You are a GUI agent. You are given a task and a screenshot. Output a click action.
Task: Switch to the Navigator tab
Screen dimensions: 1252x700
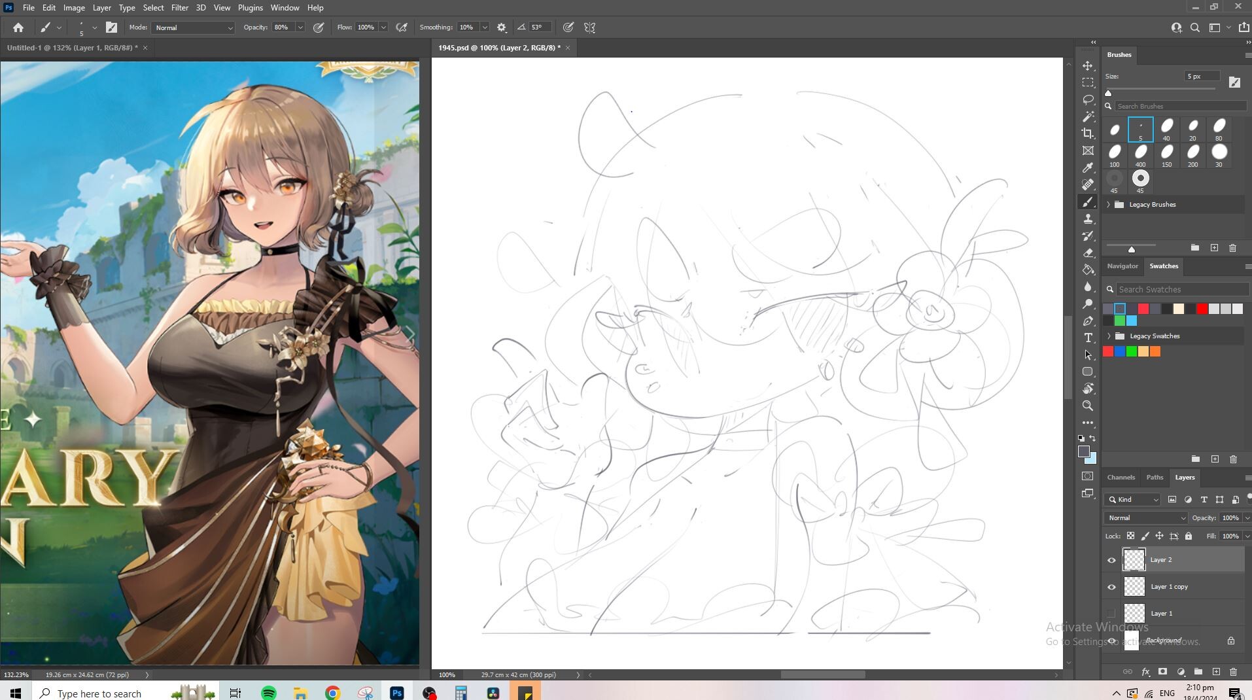pos(1122,266)
